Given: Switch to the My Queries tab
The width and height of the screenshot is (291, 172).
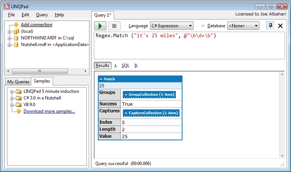Looking at the screenshot, I should coord(18,81).
